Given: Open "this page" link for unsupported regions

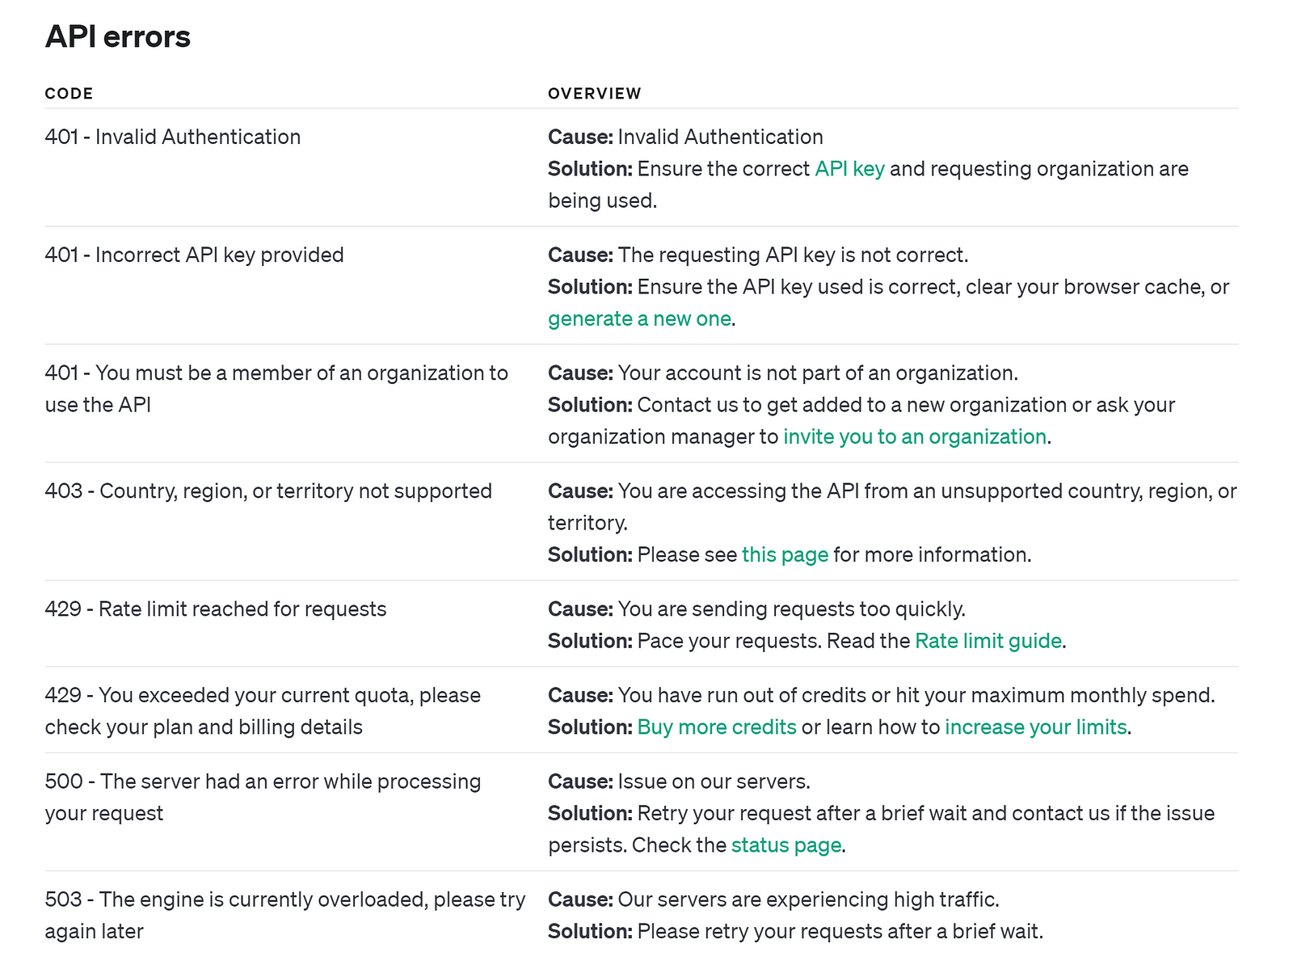Looking at the screenshot, I should [785, 555].
